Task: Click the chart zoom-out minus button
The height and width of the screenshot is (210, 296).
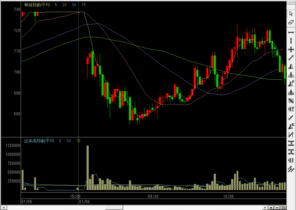Action: [x=277, y=208]
